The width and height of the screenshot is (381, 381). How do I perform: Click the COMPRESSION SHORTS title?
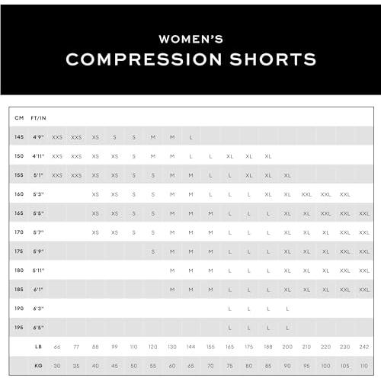190,59
